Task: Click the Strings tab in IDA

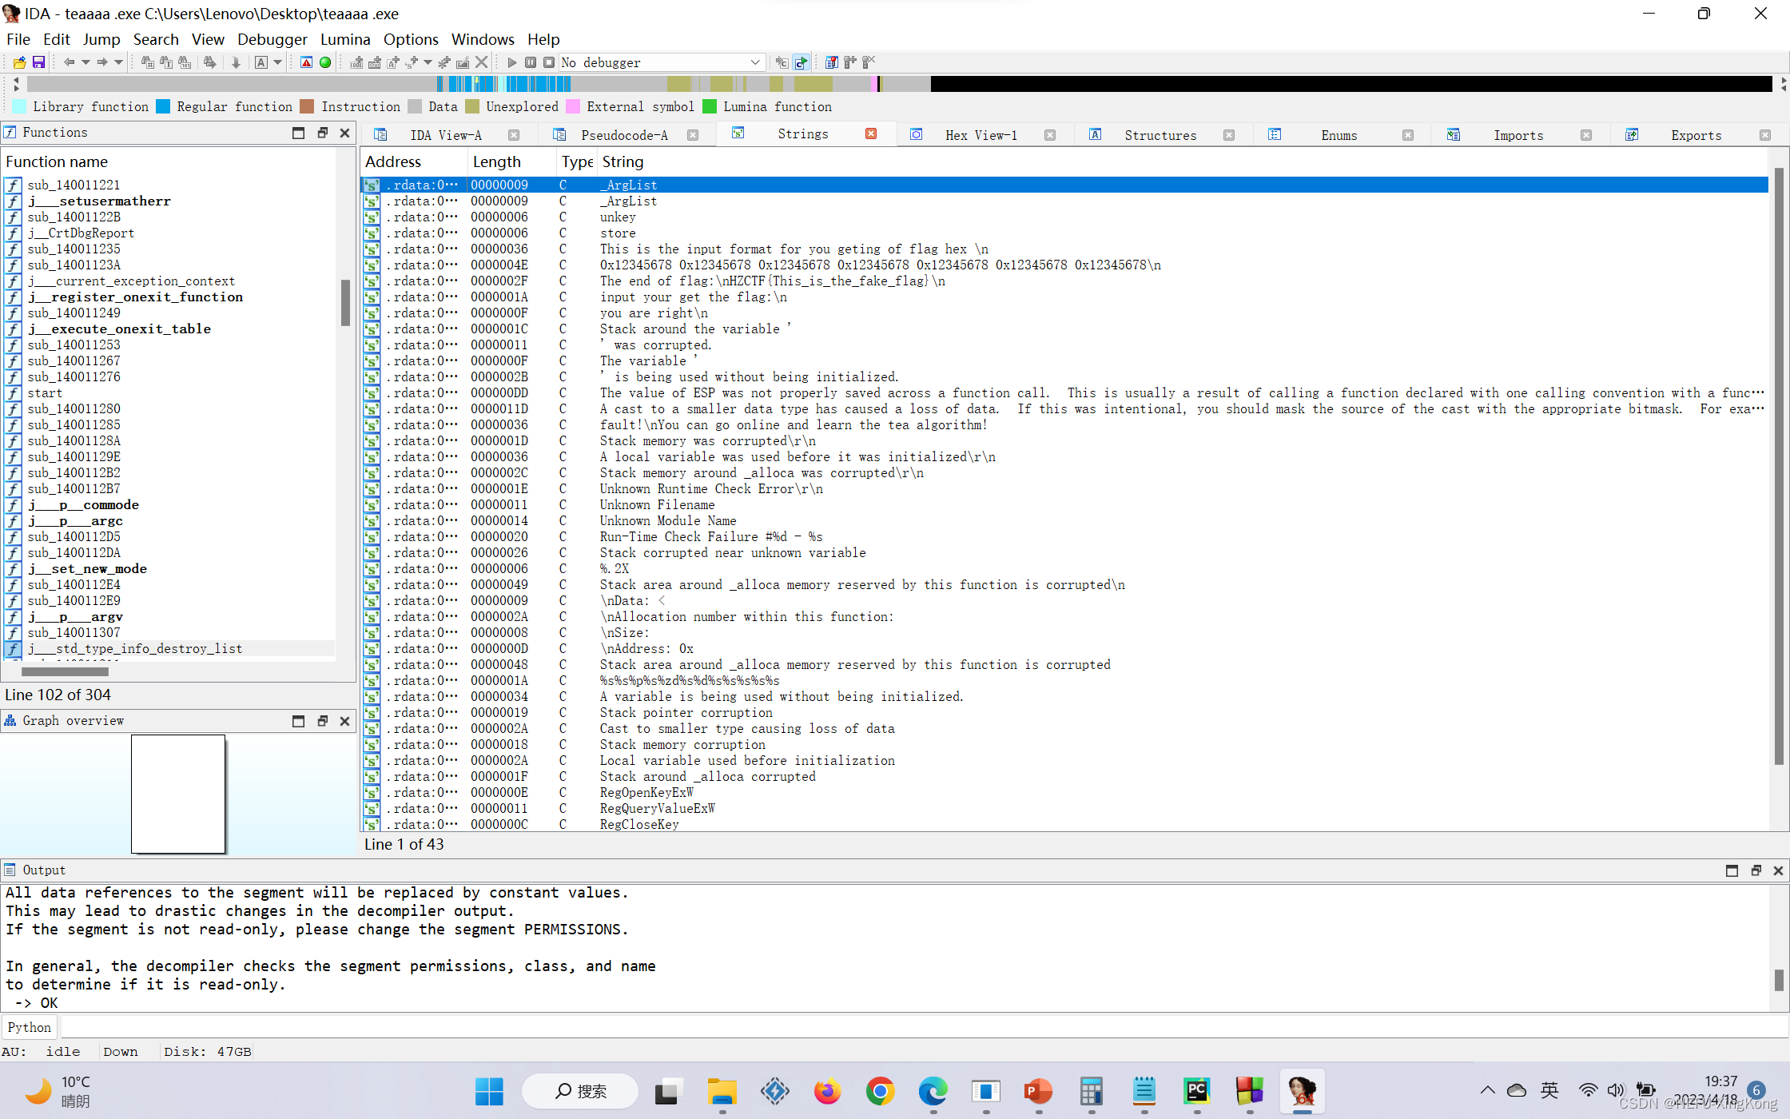Action: pos(802,134)
